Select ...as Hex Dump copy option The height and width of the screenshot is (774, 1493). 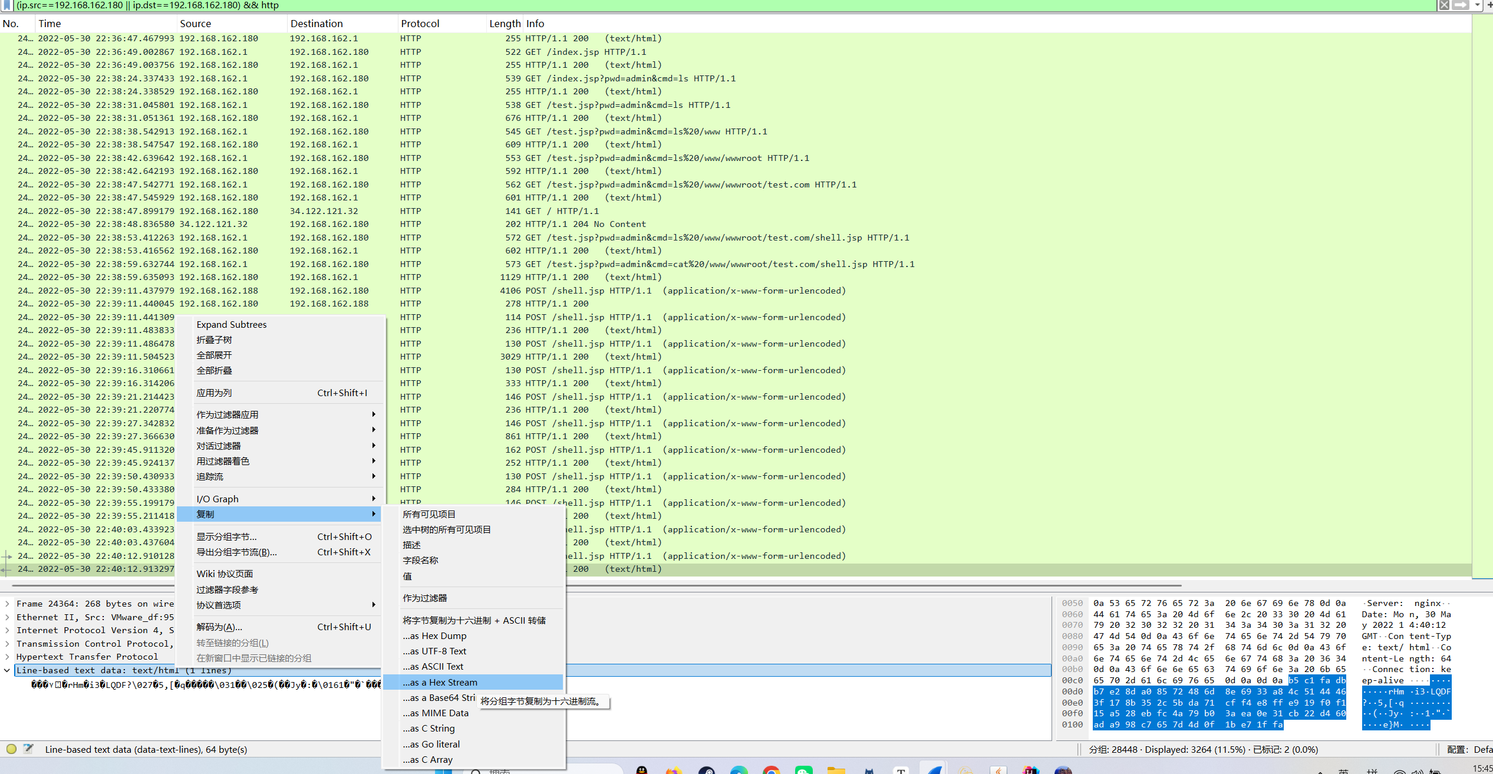[x=473, y=635]
